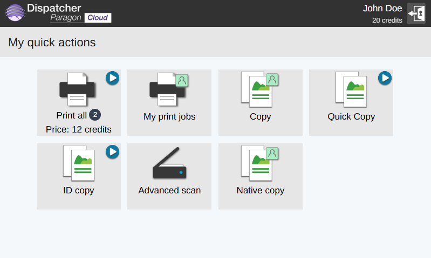Click the "20 credits" balance text
This screenshot has height=258, width=431.
[x=387, y=20]
